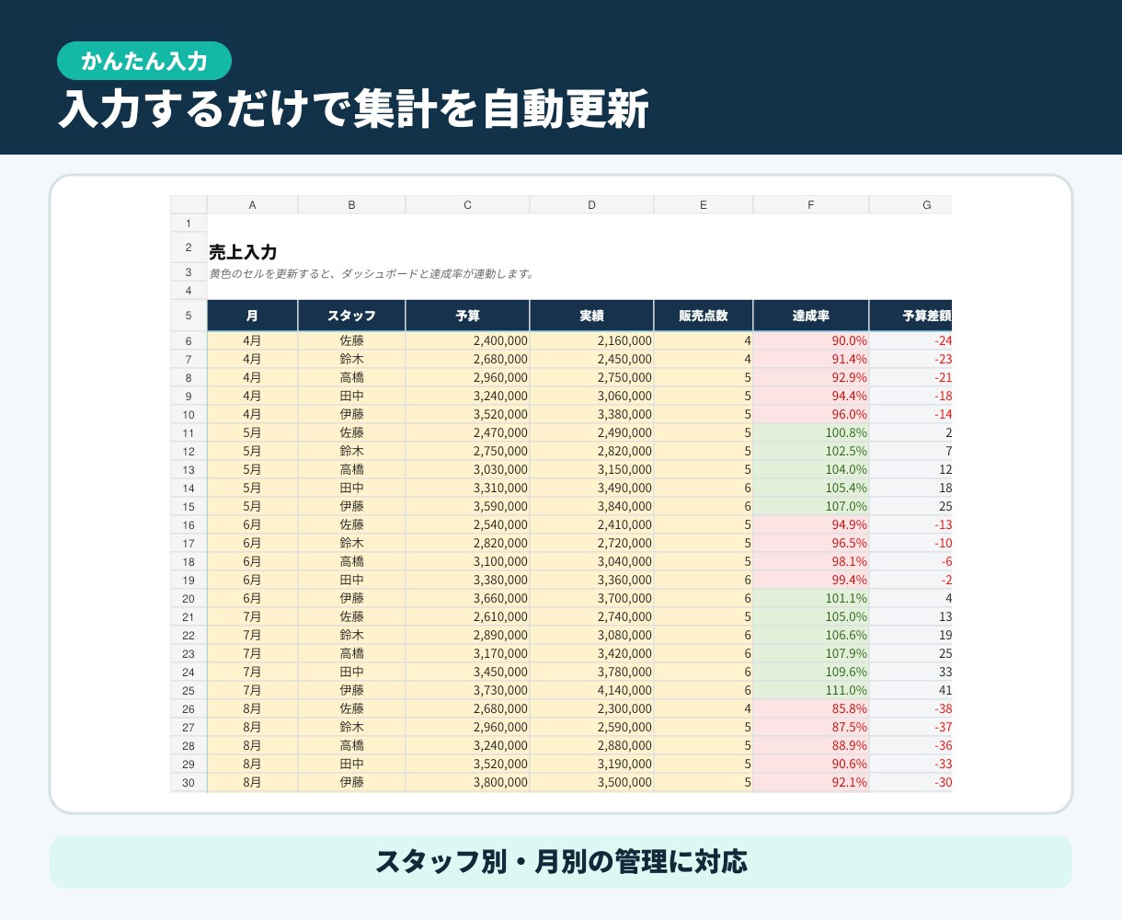The image size is (1122, 920).
Task: Select row number 15 header
Action: coord(189,506)
